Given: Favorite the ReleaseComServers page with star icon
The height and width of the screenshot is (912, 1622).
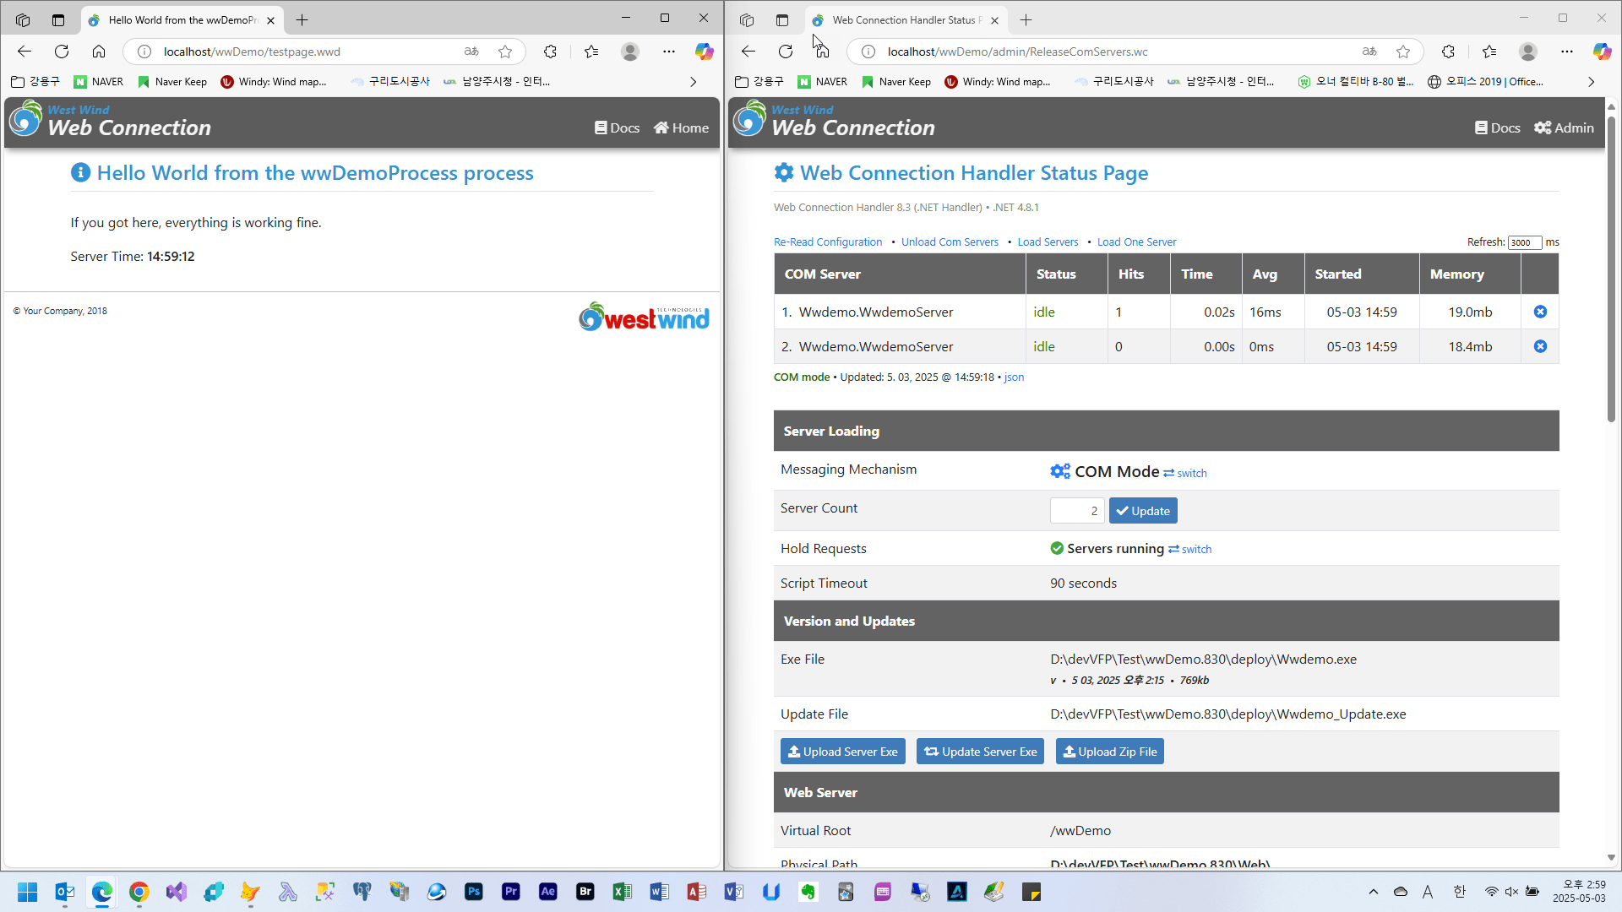Looking at the screenshot, I should pyautogui.click(x=1403, y=52).
